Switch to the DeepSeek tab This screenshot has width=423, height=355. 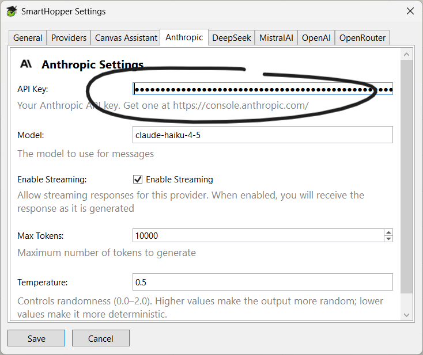coord(232,38)
